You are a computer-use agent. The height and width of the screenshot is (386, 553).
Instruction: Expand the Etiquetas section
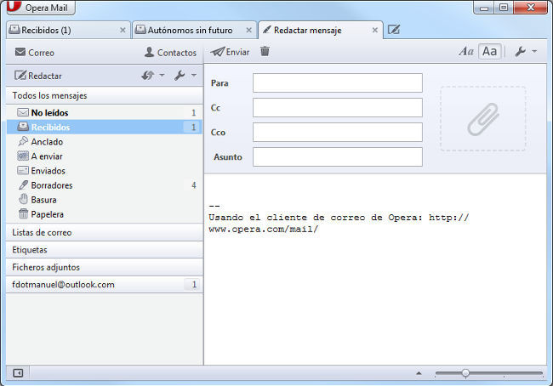105,250
